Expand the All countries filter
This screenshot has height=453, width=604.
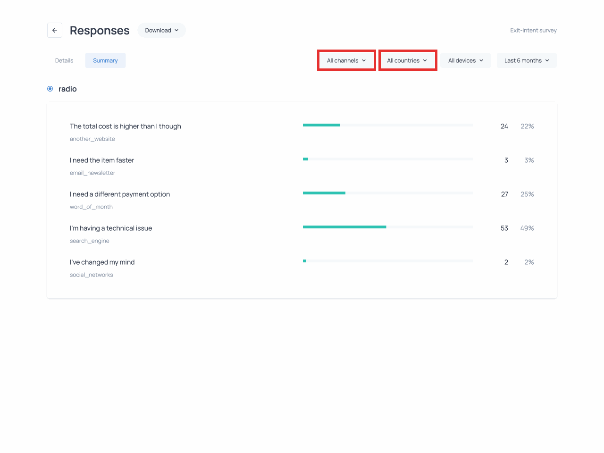pyautogui.click(x=407, y=60)
